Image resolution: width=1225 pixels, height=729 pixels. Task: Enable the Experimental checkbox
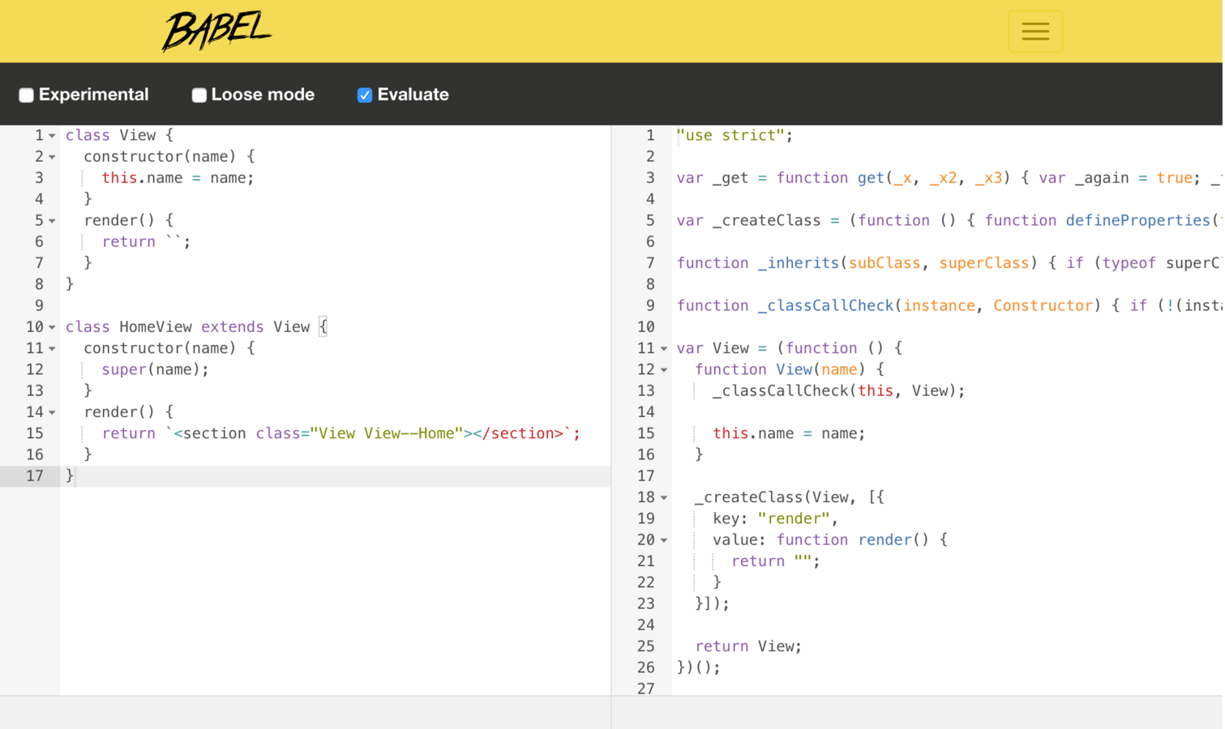pos(26,96)
